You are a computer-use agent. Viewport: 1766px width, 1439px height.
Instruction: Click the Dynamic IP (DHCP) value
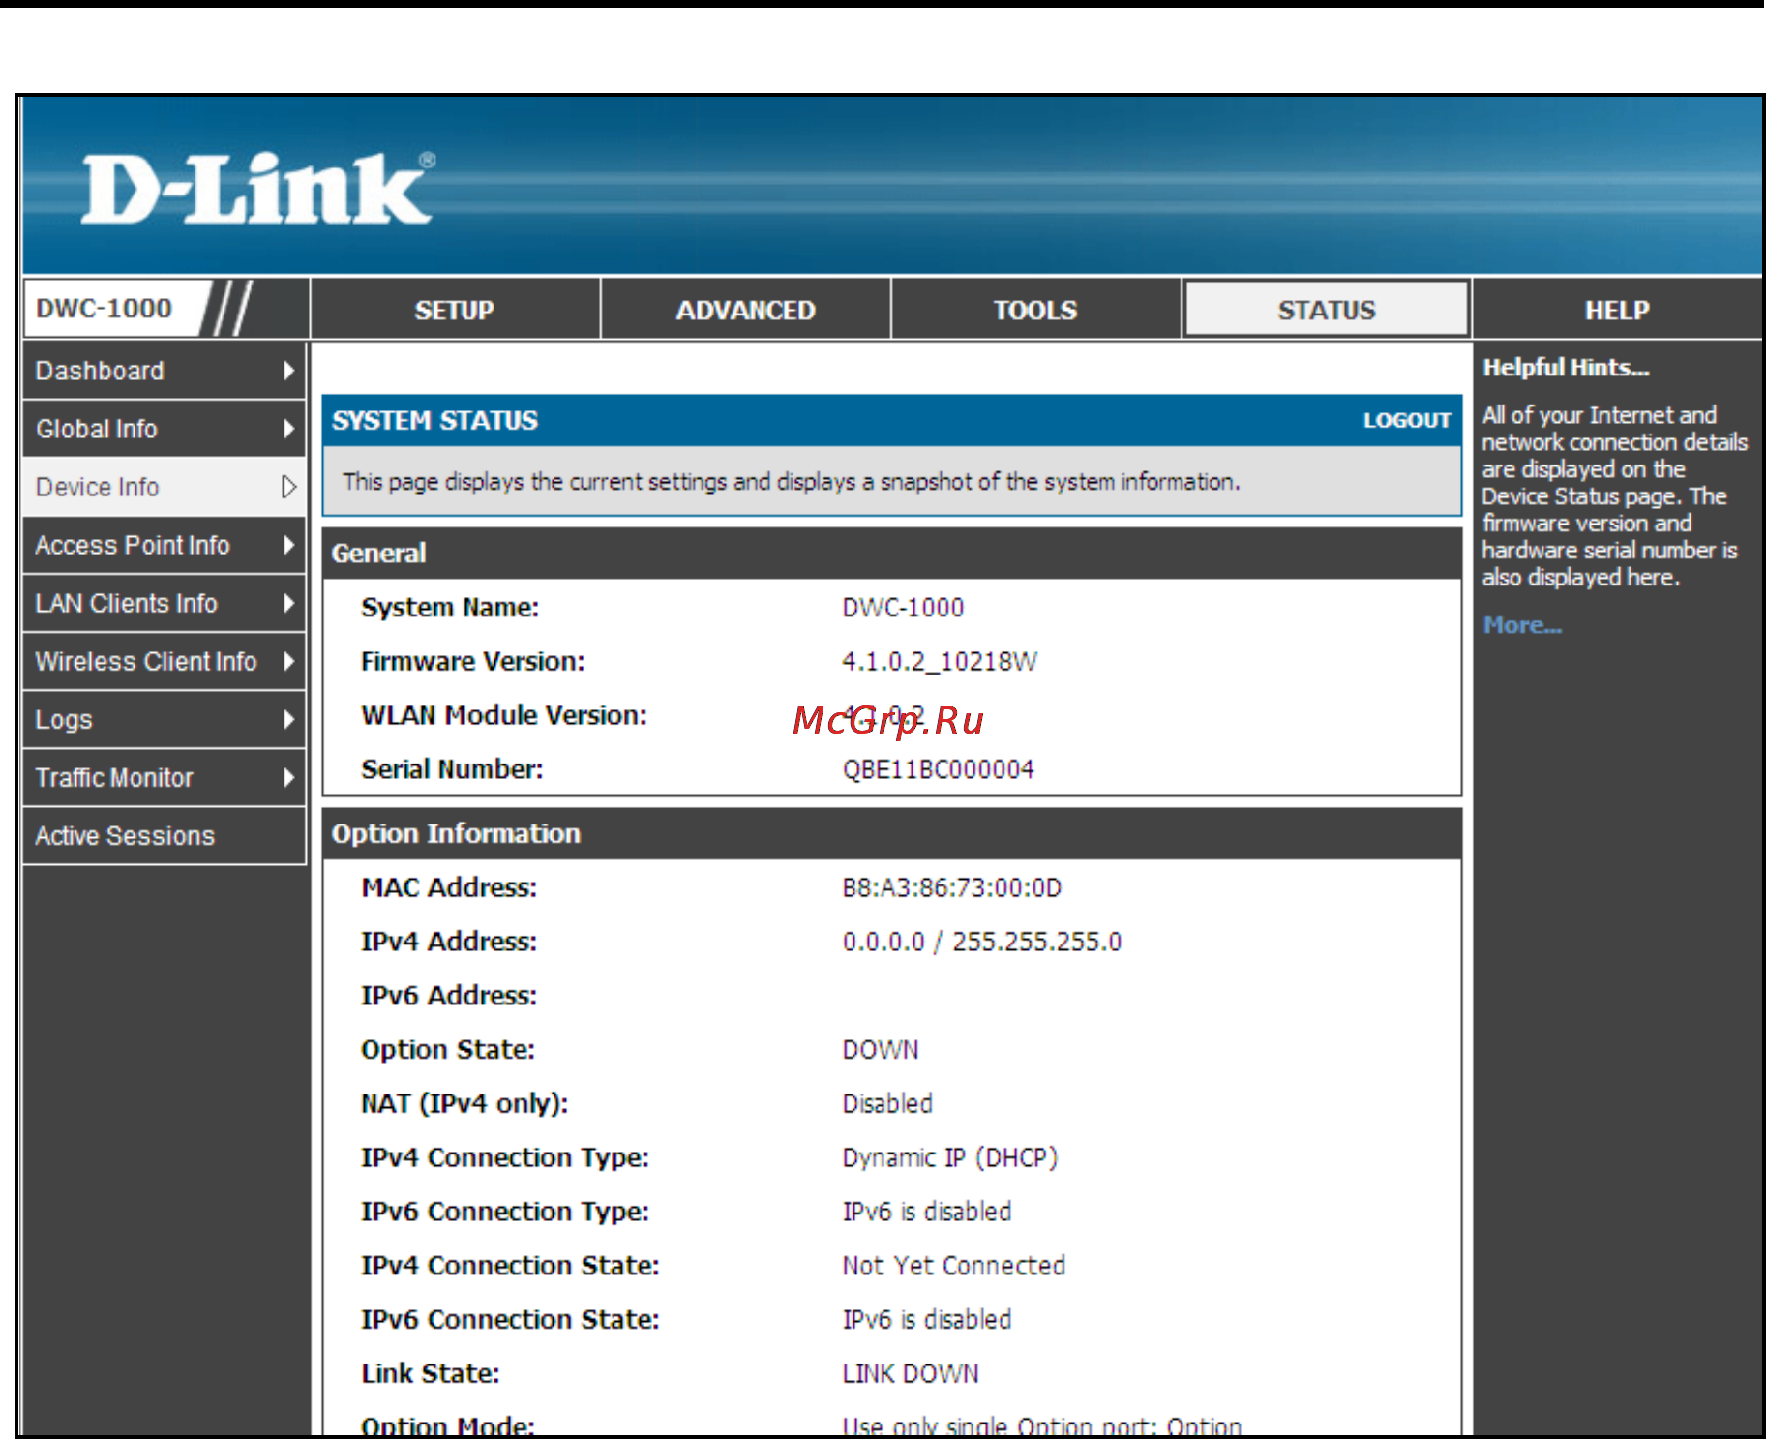[x=949, y=1158]
